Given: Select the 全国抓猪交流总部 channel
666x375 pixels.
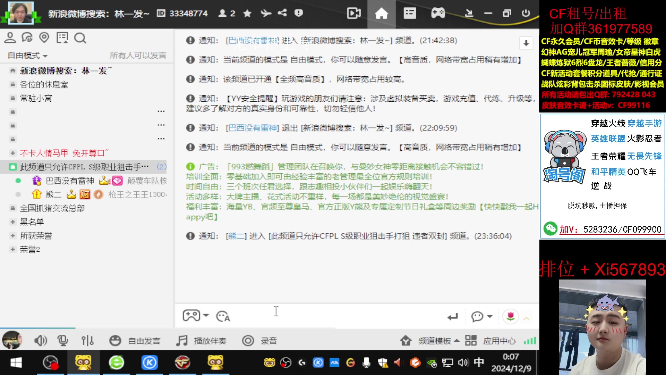Looking at the screenshot, I should tap(52, 208).
